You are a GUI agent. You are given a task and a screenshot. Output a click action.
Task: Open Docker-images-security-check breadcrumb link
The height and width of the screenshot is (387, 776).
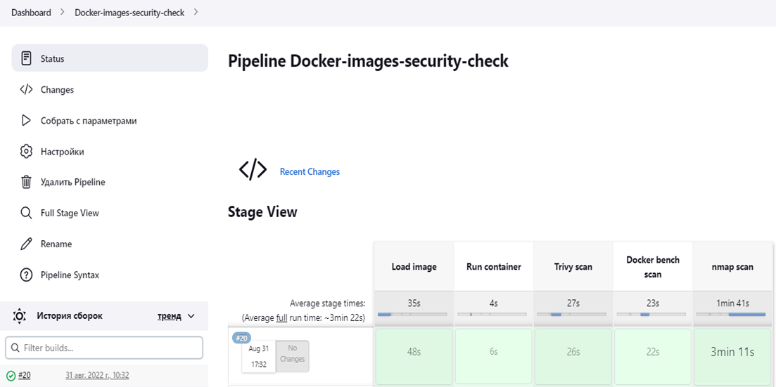coord(129,13)
